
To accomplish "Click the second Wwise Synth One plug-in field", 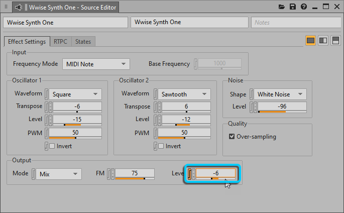I will (x=189, y=23).
